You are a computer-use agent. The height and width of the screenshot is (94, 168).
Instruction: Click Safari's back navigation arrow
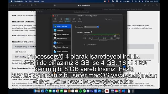24,5
